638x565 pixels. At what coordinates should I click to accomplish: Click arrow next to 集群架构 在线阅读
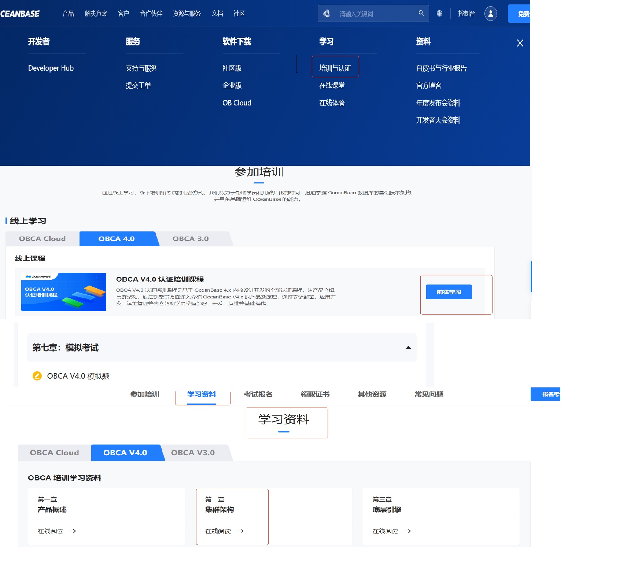[240, 531]
